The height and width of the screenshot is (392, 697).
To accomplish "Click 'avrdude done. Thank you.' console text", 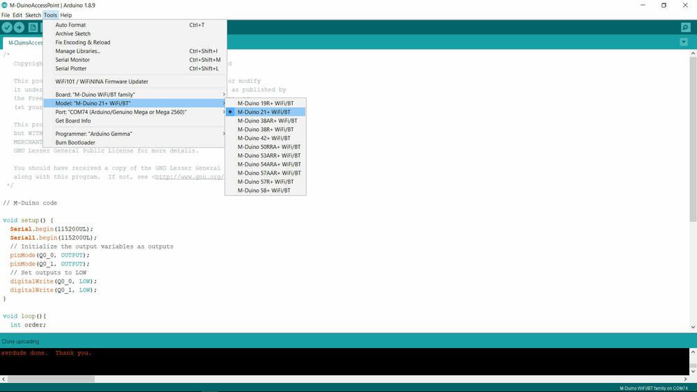I will (x=46, y=353).
